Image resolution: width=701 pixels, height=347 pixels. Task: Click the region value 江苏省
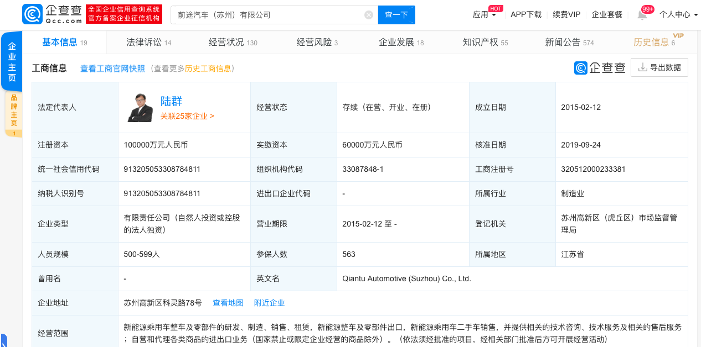click(x=573, y=254)
